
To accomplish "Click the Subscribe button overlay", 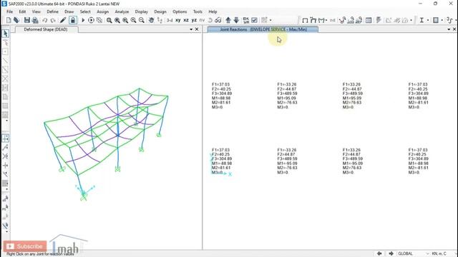I will [25, 246].
